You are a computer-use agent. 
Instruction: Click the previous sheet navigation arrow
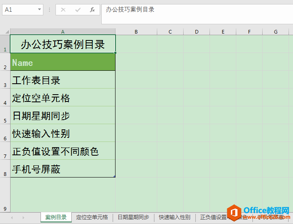(x=12, y=218)
